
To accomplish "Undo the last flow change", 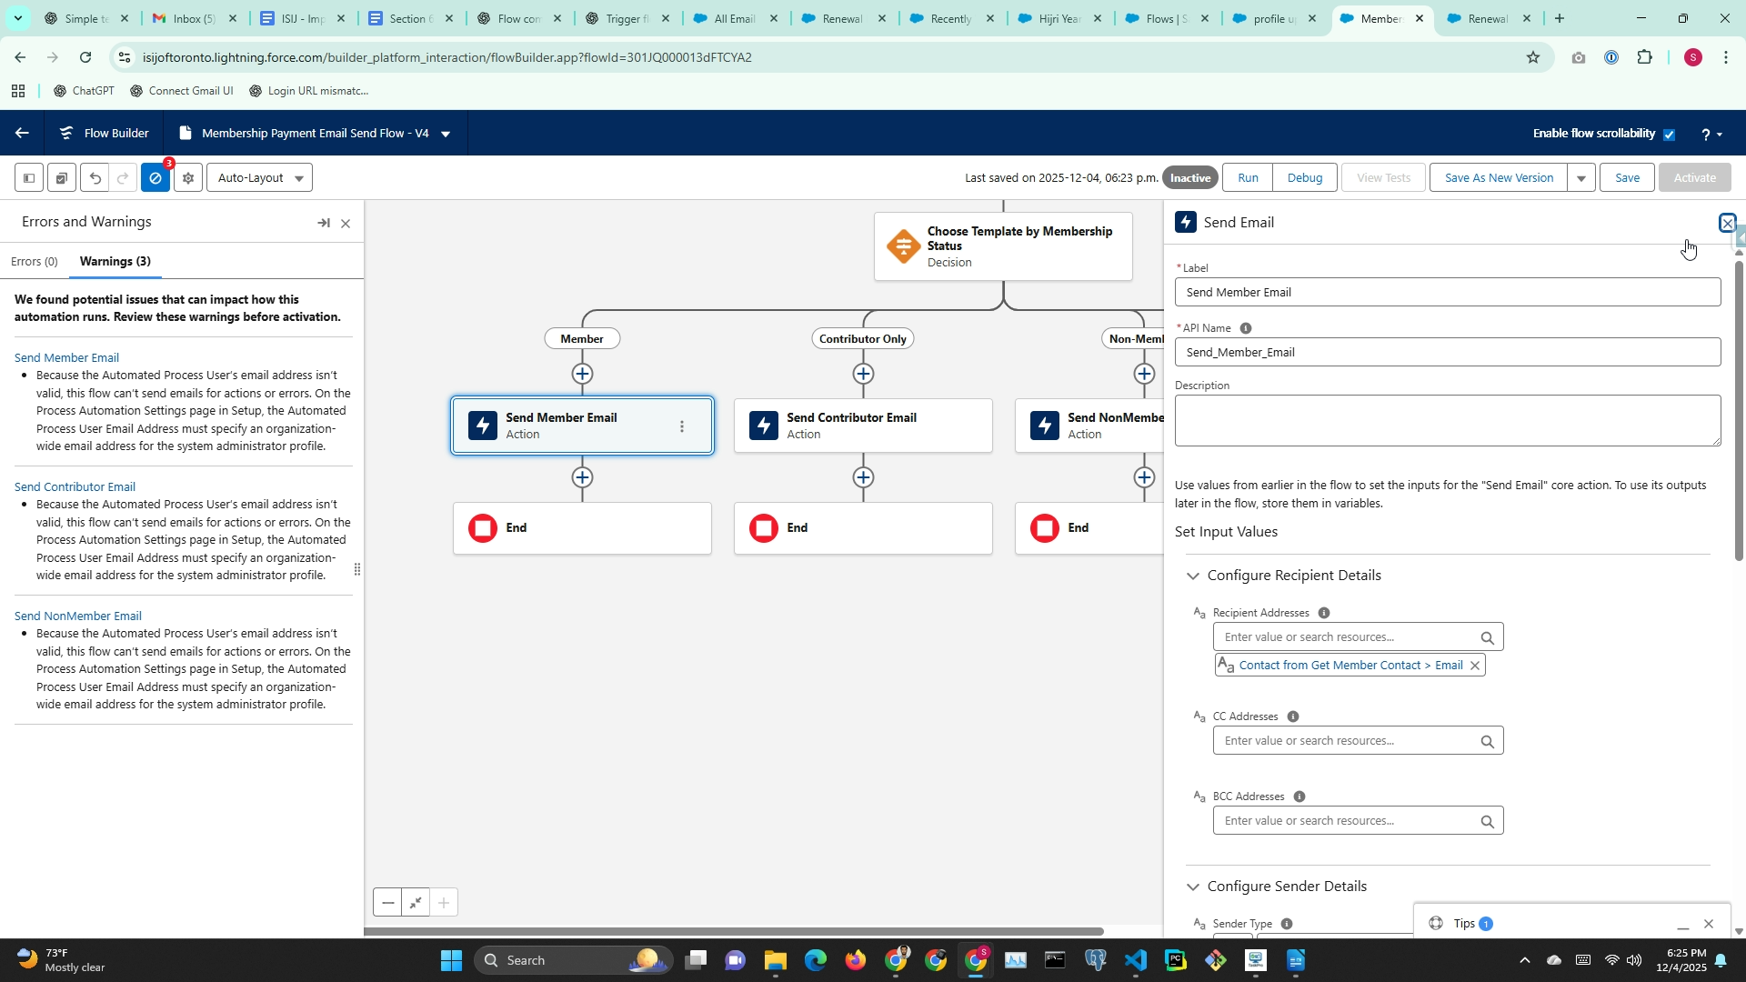I will (x=95, y=178).
